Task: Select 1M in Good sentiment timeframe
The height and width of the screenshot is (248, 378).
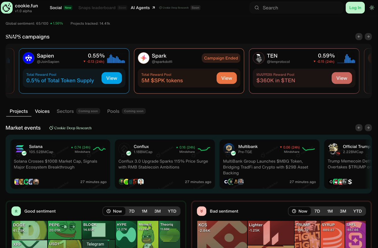Action: click(144, 211)
